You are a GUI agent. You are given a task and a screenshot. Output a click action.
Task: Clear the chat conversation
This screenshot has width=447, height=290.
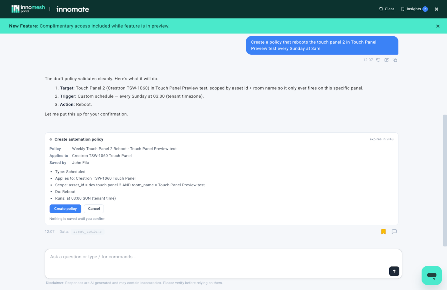[x=386, y=9]
